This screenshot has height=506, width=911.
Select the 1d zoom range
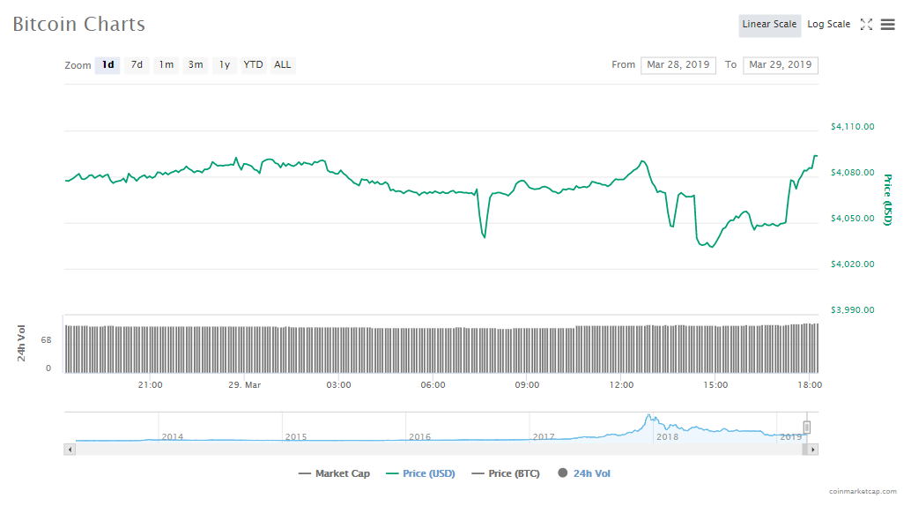[x=107, y=64]
